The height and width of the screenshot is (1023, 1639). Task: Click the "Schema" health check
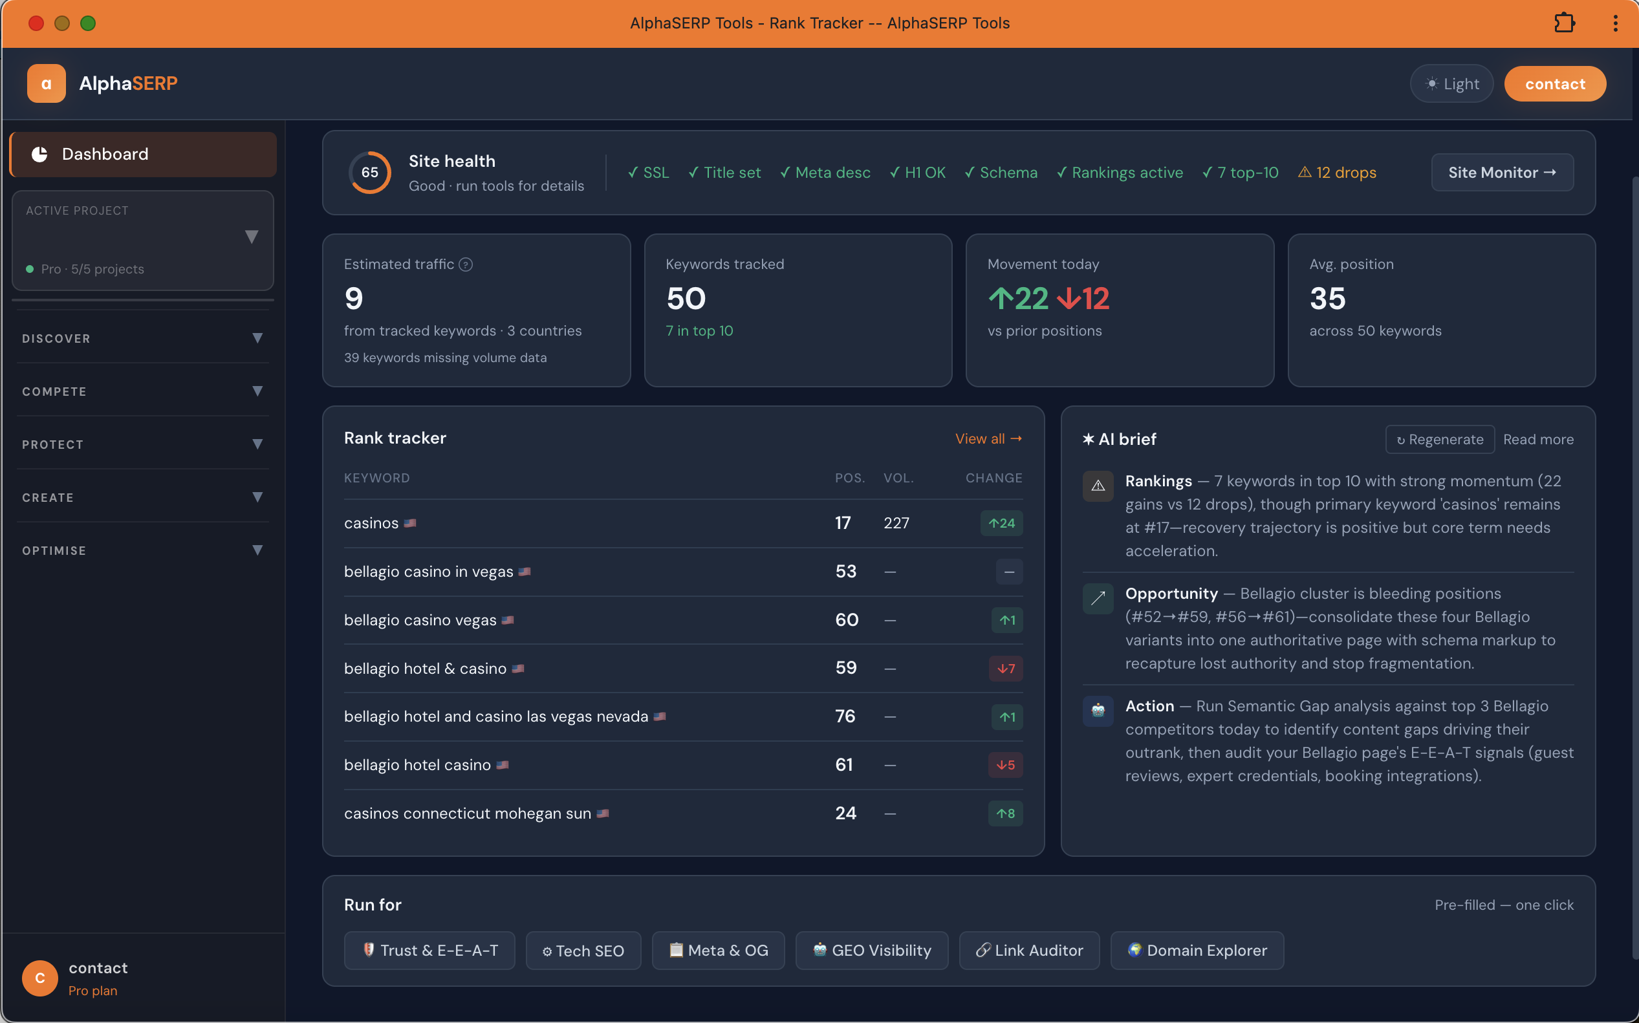[1000, 173]
